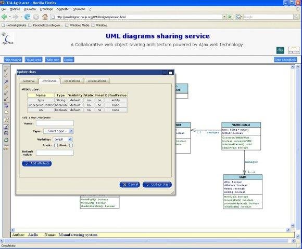Click the pale note shape icon in left toolbar
This screenshot has width=302, height=249.
6,112
